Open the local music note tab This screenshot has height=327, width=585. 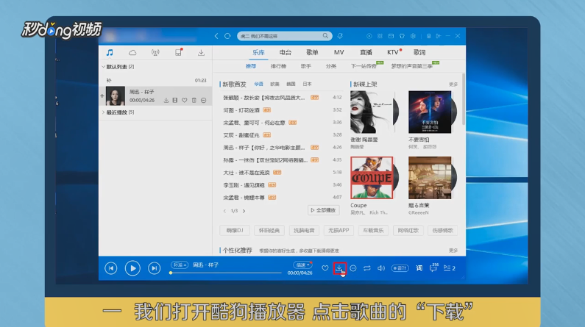[x=110, y=52]
